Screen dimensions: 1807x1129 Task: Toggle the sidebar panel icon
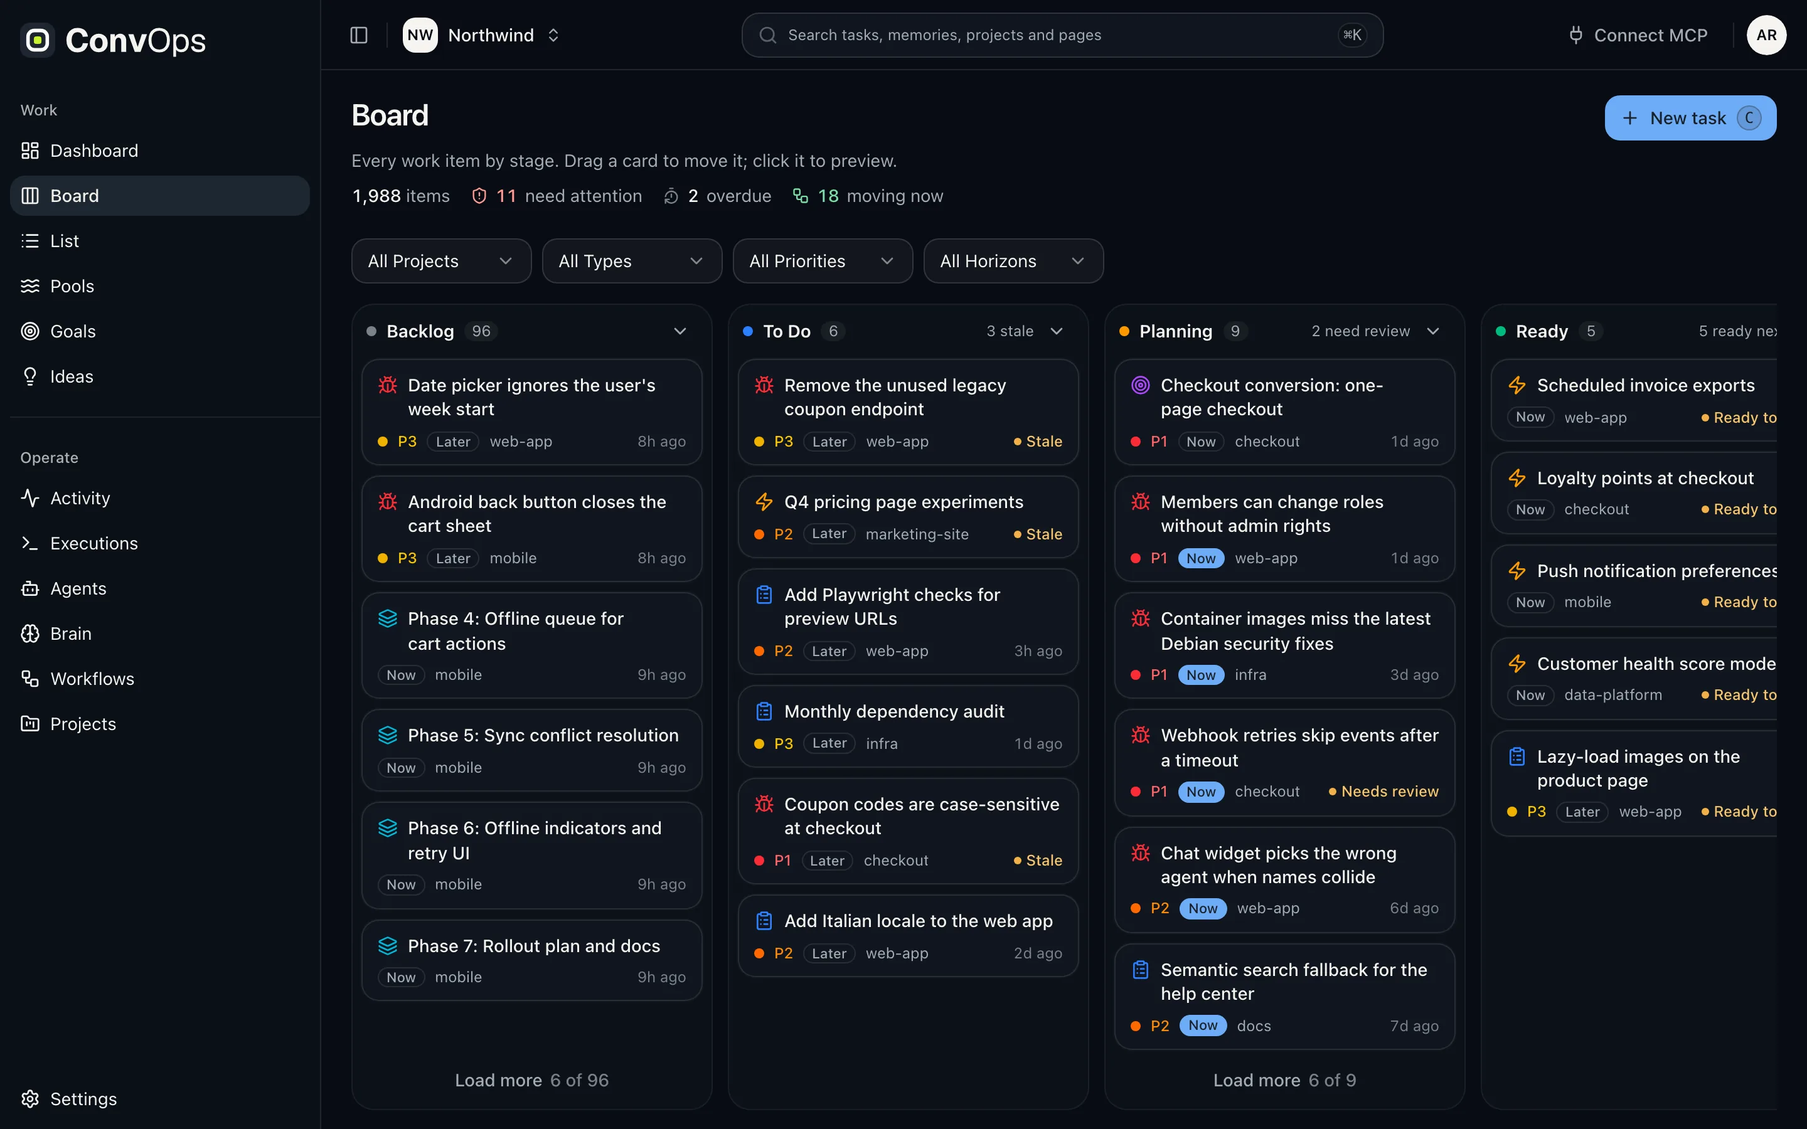358,35
